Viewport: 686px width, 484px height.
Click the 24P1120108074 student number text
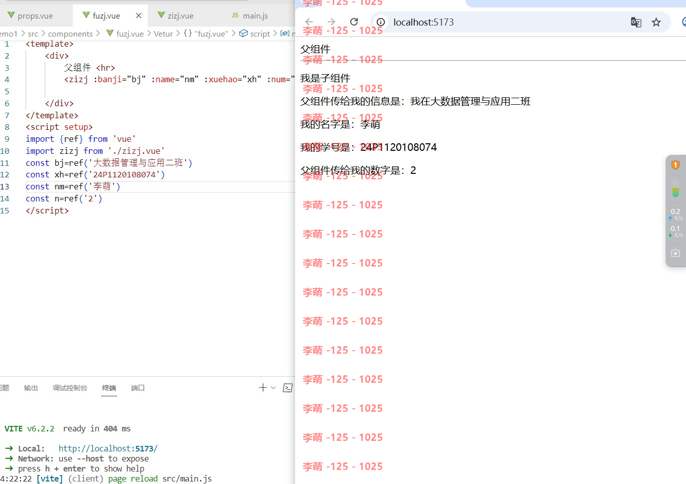click(398, 147)
